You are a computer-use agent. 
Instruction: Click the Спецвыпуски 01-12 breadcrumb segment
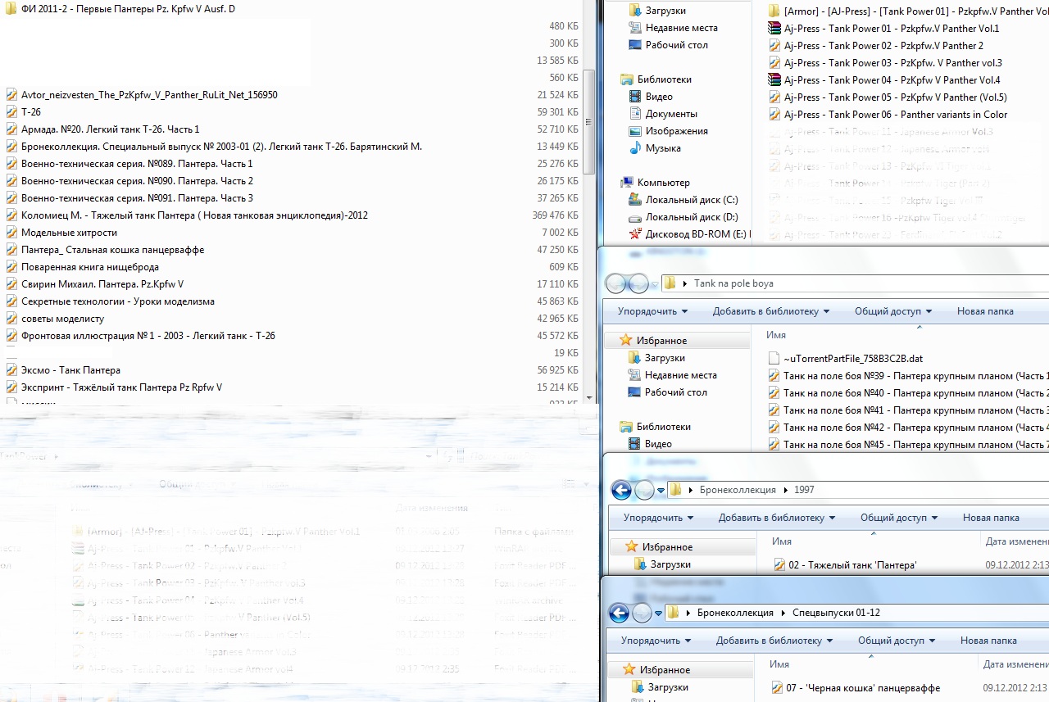pyautogui.click(x=837, y=613)
